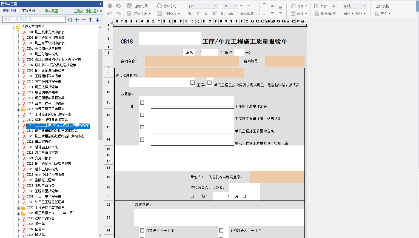Open 更多 more dropdown

pyautogui.click(x=383, y=14)
